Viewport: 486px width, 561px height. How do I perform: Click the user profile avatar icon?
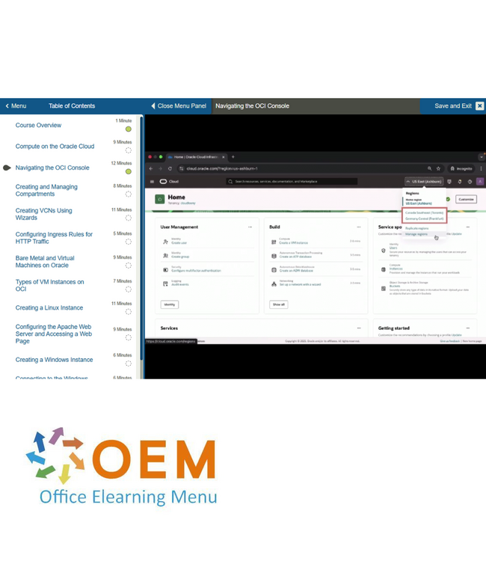(x=479, y=181)
